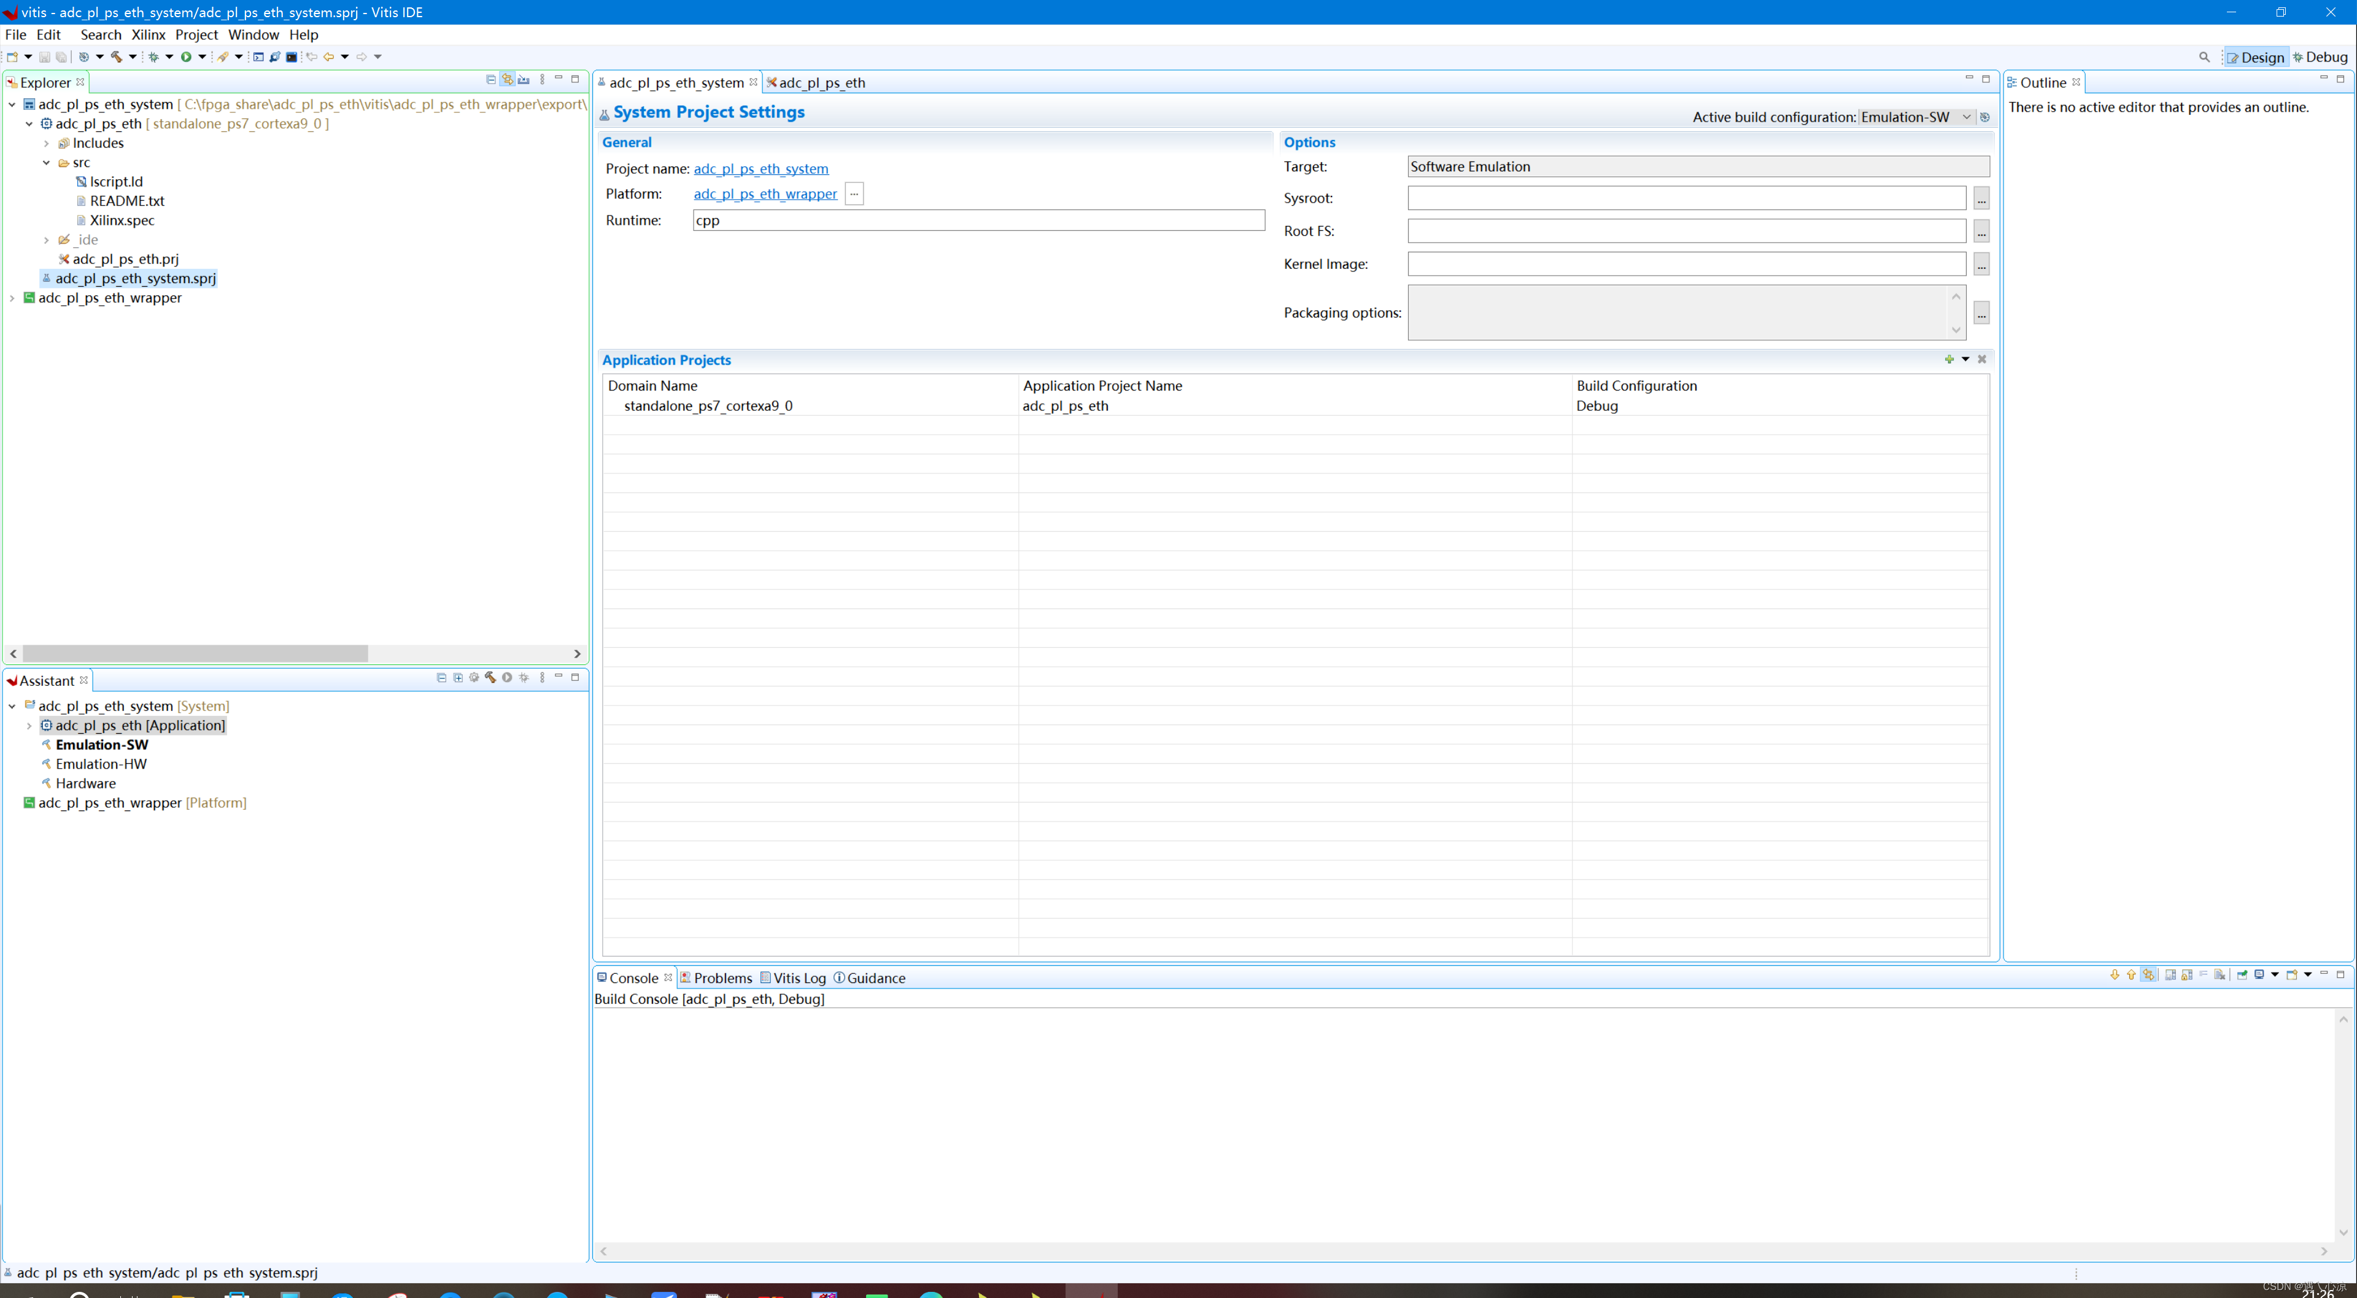Click the green plus add application icon
The height and width of the screenshot is (1298, 2357).
pyautogui.click(x=1949, y=359)
